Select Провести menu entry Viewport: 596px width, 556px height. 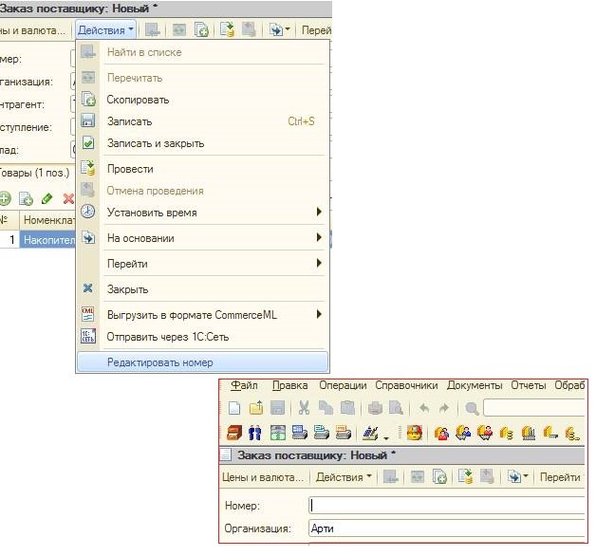click(202, 169)
